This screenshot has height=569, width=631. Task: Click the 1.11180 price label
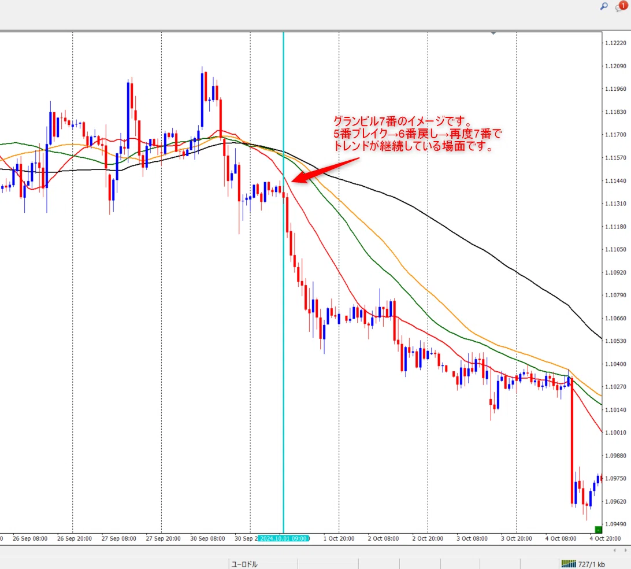[616, 227]
